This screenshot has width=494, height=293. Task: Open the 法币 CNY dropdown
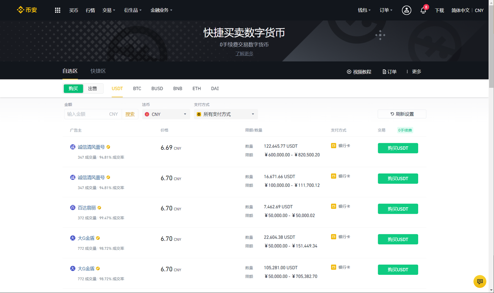point(166,114)
